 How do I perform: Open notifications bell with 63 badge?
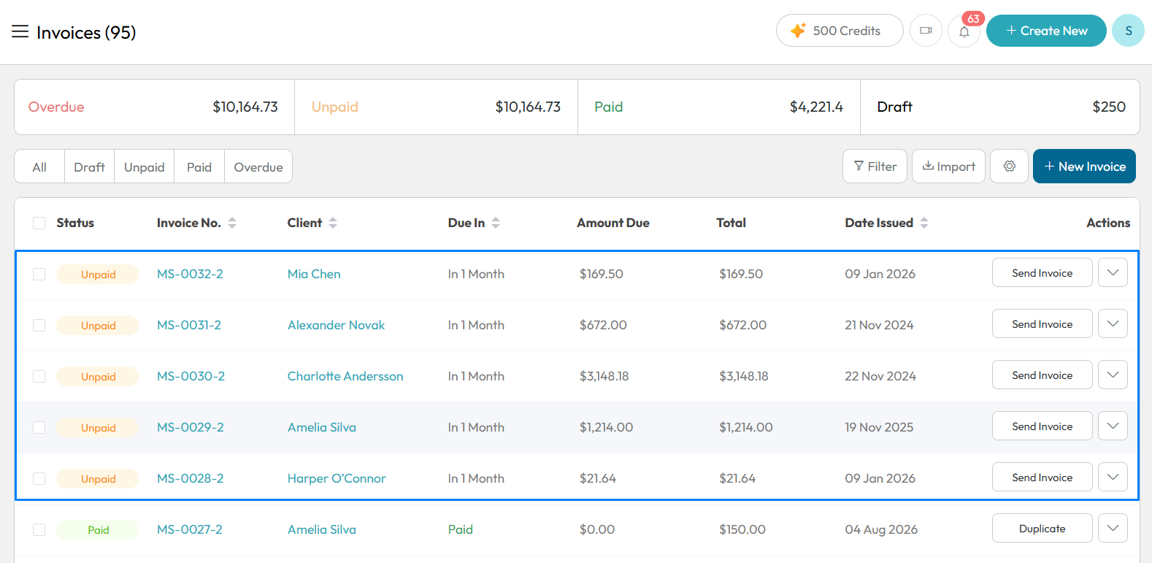tap(964, 31)
